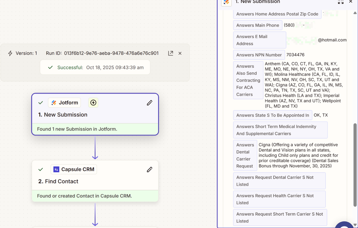Click the version lightning bolt icon

point(10,53)
